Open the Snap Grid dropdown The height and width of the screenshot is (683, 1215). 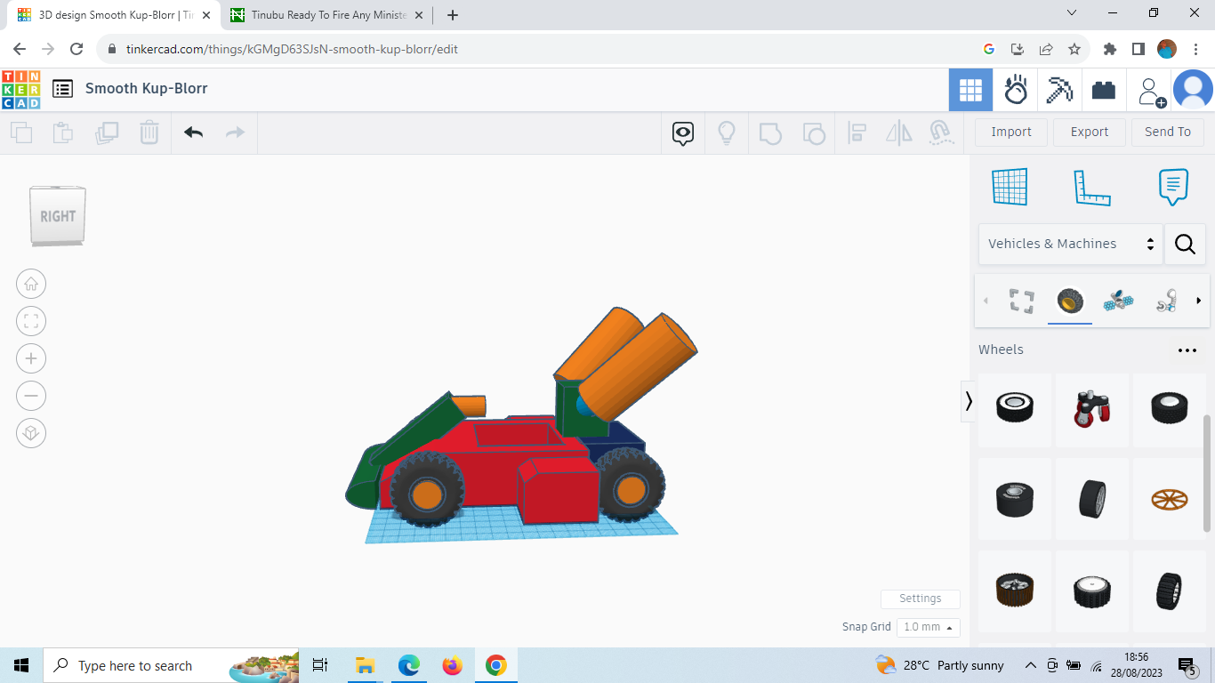click(928, 627)
